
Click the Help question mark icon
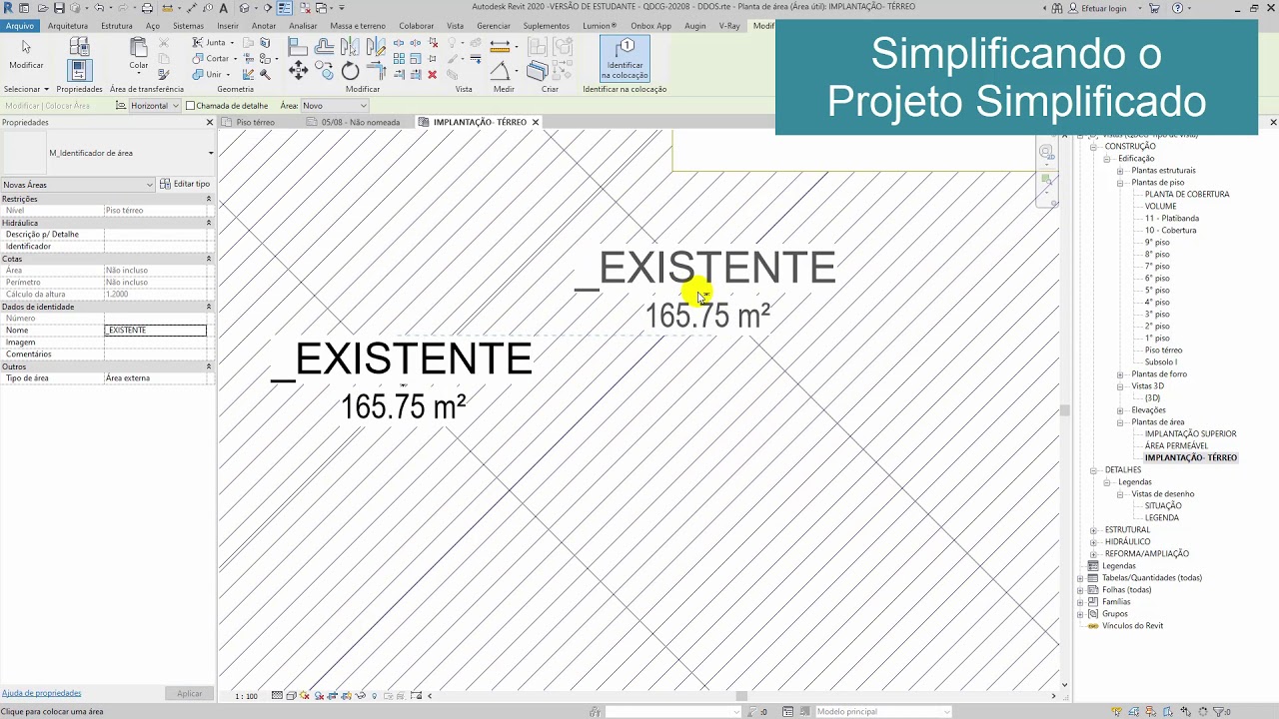(x=1177, y=8)
